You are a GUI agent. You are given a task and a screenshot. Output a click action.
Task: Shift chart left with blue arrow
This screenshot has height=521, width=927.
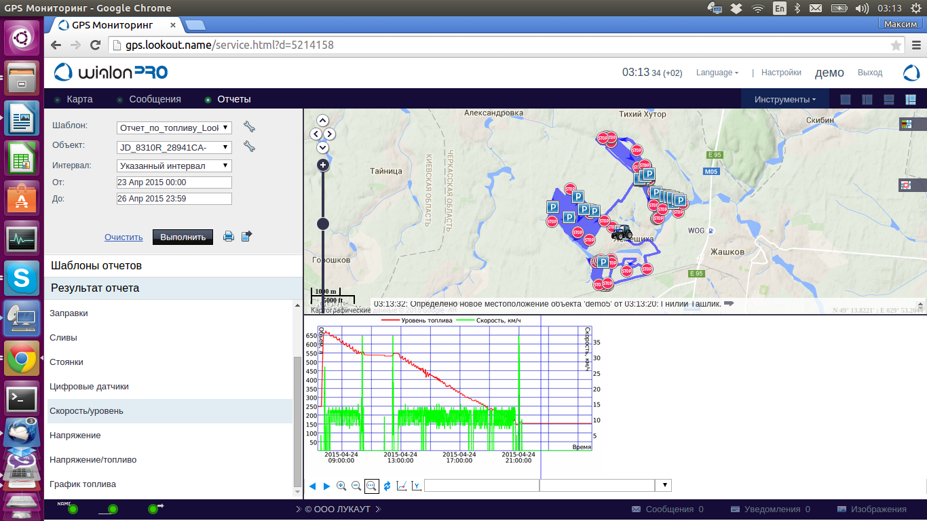coord(313,486)
